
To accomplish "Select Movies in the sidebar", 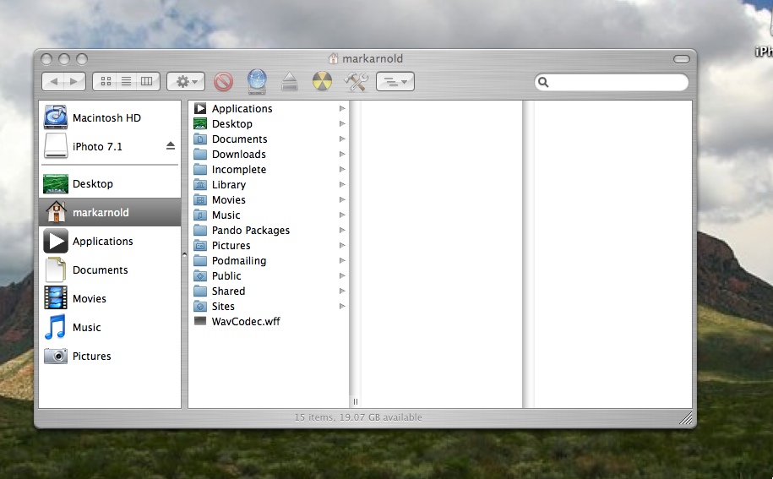I will pos(110,299).
